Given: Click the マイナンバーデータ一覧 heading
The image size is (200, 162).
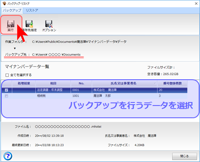Looking at the screenshot, I should [x=27, y=67].
